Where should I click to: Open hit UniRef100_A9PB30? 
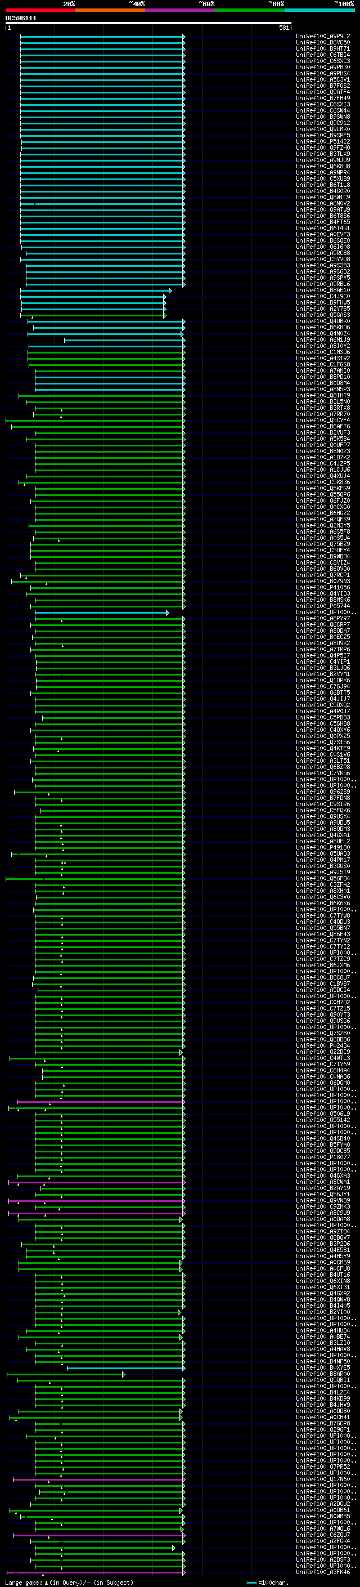pos(323,67)
